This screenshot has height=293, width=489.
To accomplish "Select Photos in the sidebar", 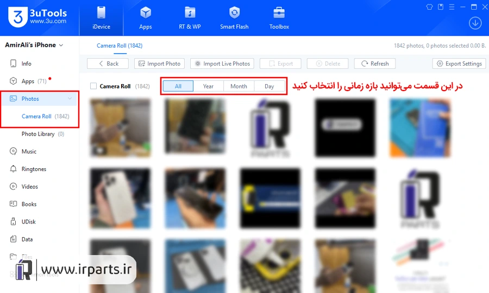I will (39, 99).
